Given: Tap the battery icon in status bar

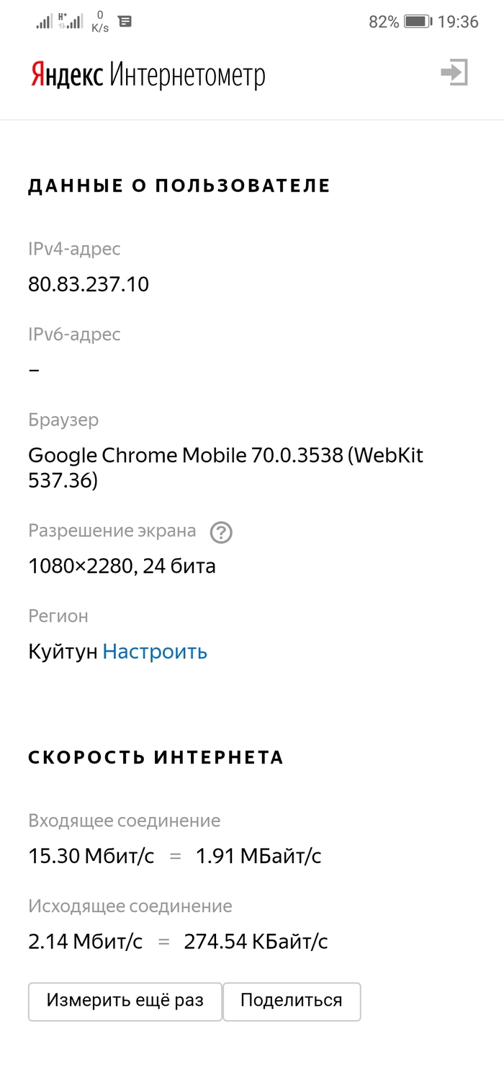Looking at the screenshot, I should tap(418, 22).
